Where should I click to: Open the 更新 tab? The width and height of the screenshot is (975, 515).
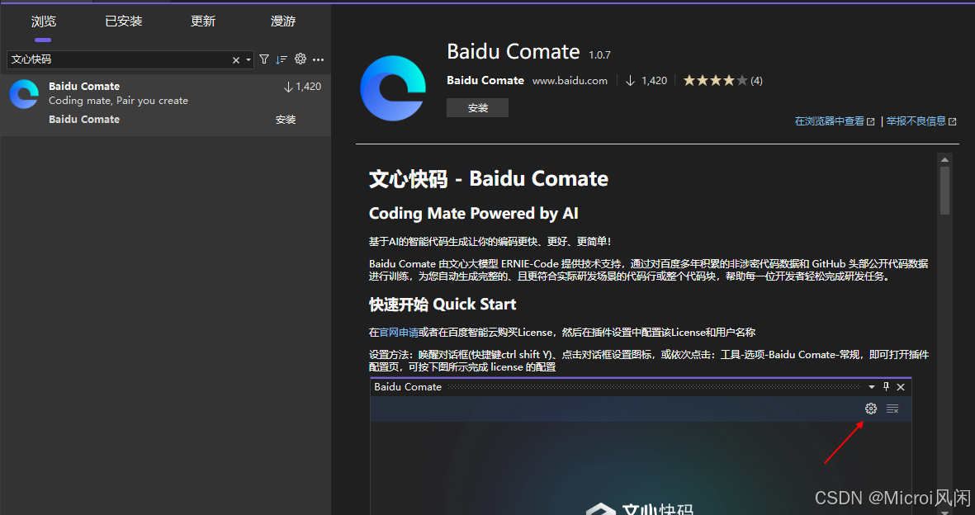[x=203, y=21]
